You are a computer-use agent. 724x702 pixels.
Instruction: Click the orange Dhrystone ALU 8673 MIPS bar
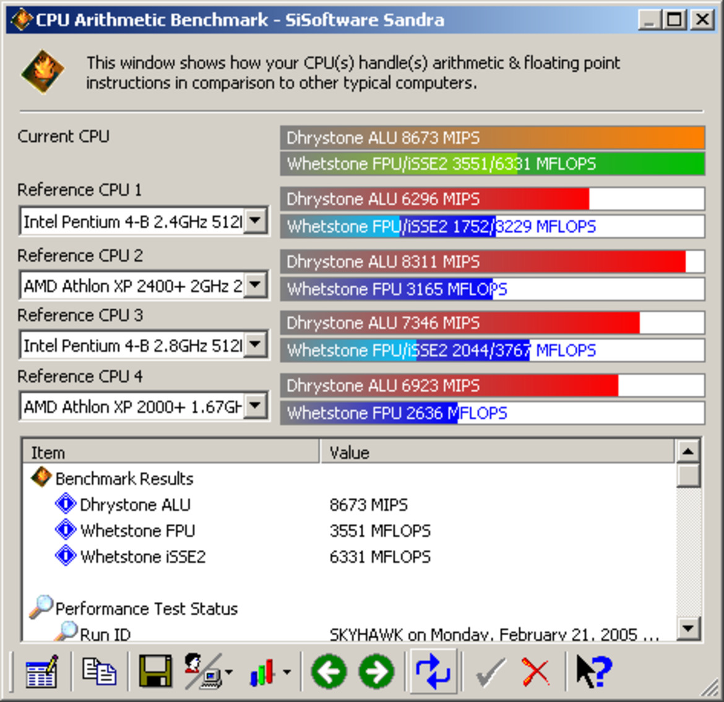point(492,137)
